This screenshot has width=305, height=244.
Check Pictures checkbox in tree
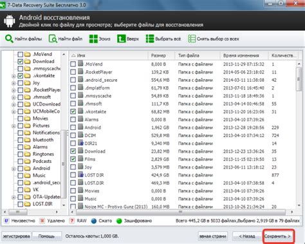click(x=20, y=126)
